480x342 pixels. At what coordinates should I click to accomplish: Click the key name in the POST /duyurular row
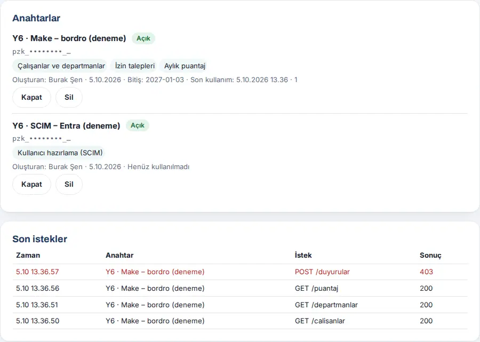point(155,272)
